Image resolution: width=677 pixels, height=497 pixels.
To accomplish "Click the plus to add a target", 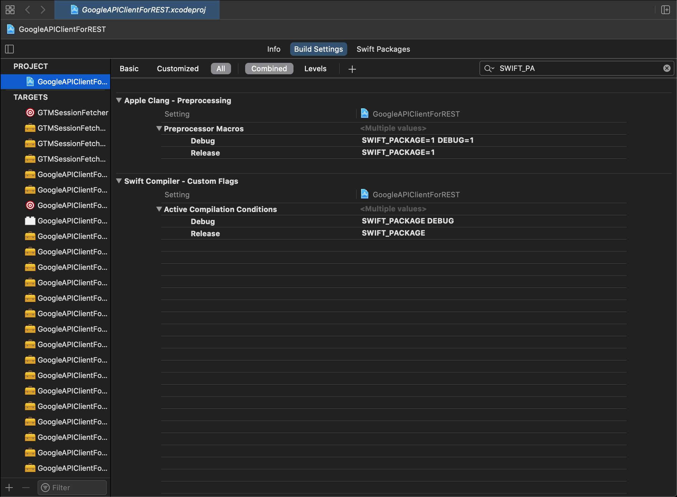I will pyautogui.click(x=9, y=487).
